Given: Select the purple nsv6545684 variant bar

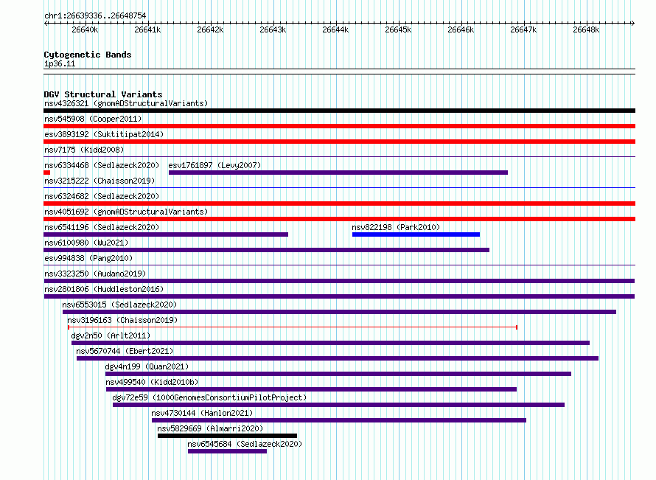Looking at the screenshot, I should click(x=227, y=451).
